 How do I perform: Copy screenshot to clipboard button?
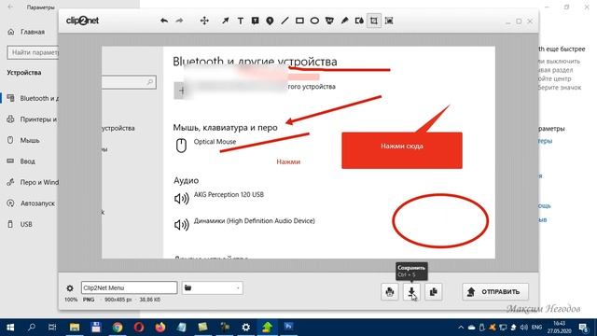(433, 292)
